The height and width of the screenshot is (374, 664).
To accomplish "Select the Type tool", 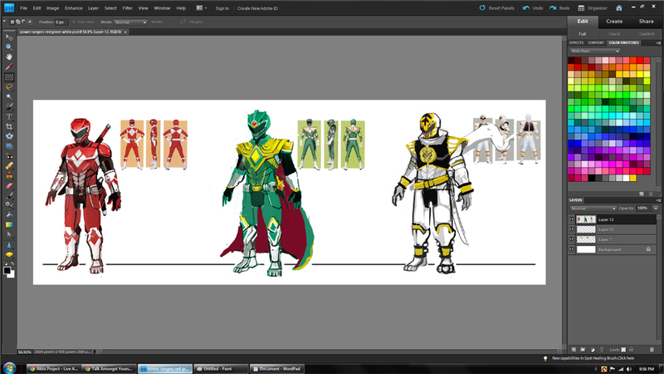I will (9, 116).
